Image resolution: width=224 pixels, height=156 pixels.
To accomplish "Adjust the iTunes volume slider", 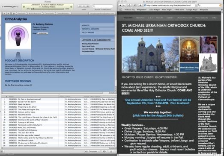I will pos(10,6).
